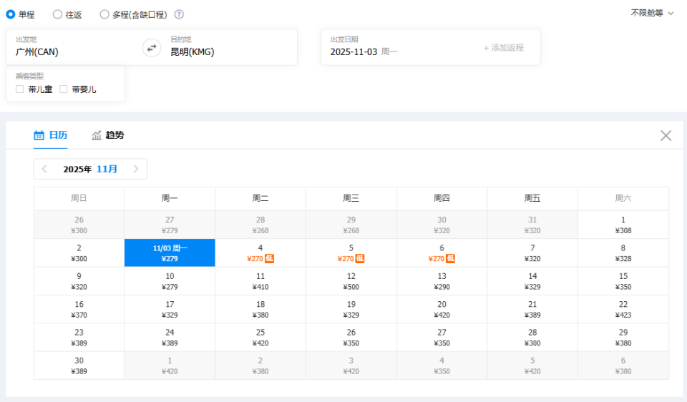Select November 15 priced ¥350
This screenshot has width=687, height=402.
point(623,281)
